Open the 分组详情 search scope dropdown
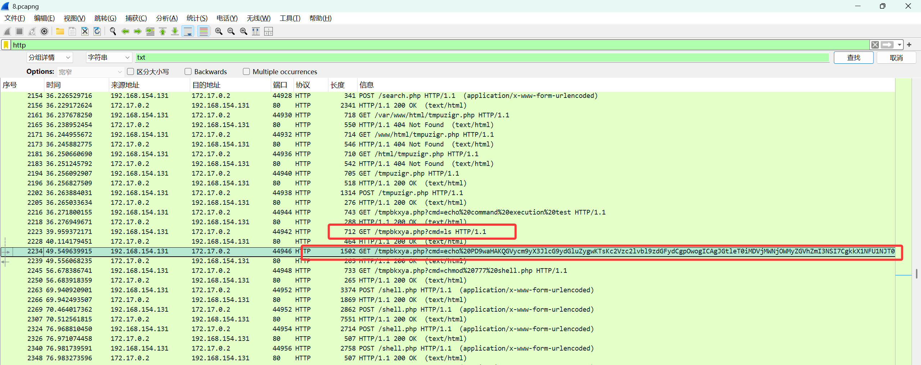 pos(49,58)
